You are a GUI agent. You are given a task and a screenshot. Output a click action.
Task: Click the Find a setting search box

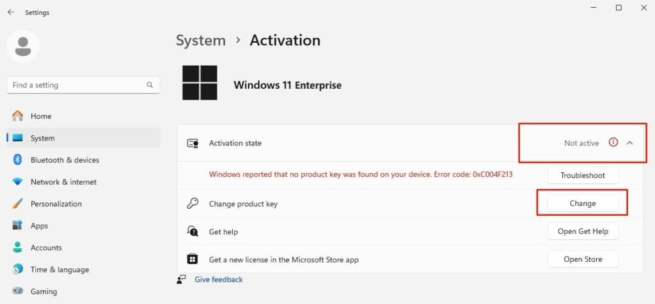click(77, 85)
